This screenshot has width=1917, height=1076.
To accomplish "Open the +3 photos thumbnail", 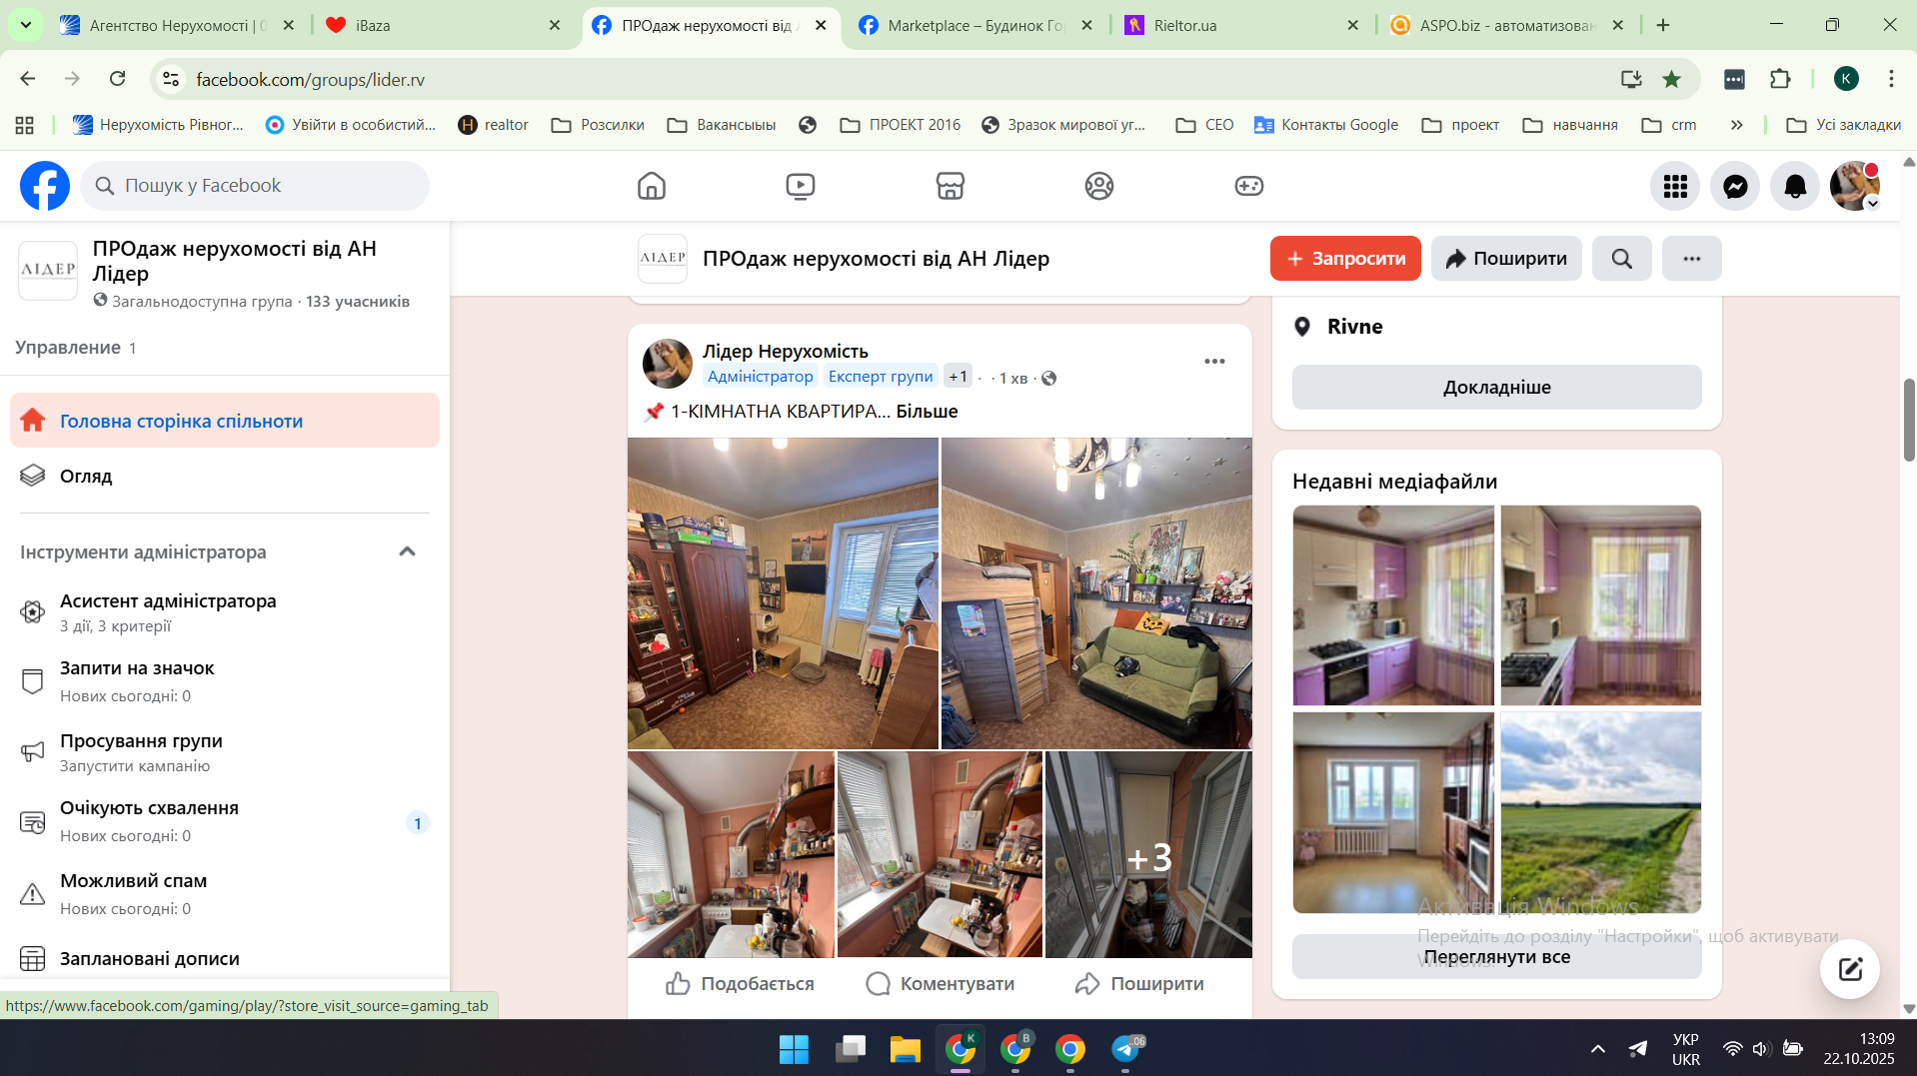I will point(1148,855).
